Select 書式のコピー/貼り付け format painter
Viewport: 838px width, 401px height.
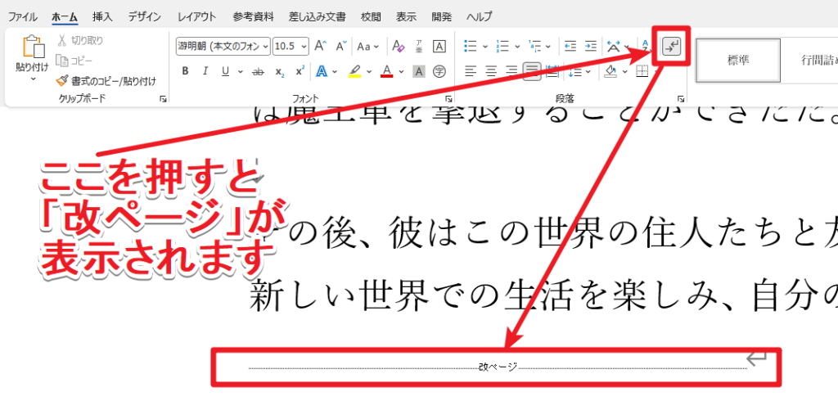[x=106, y=81]
